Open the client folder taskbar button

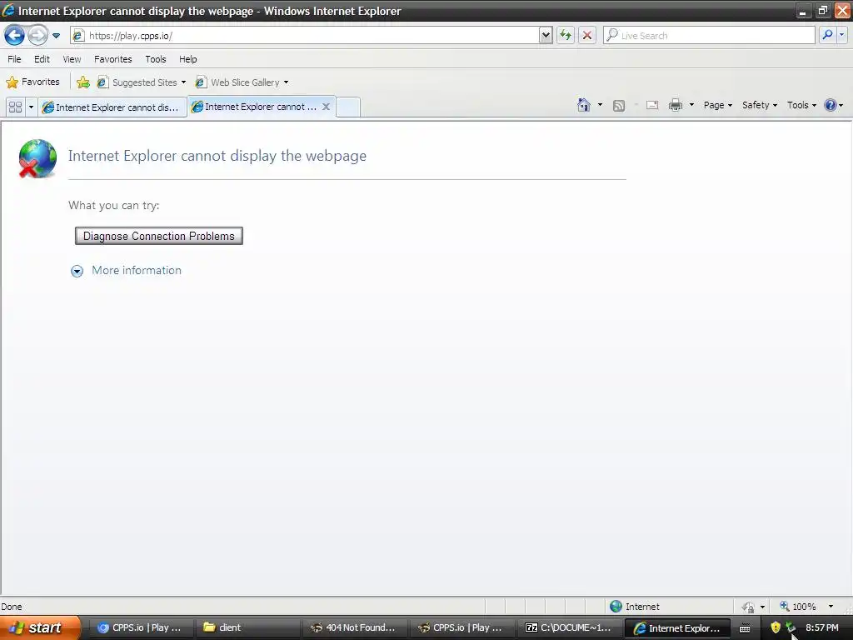tap(246, 627)
